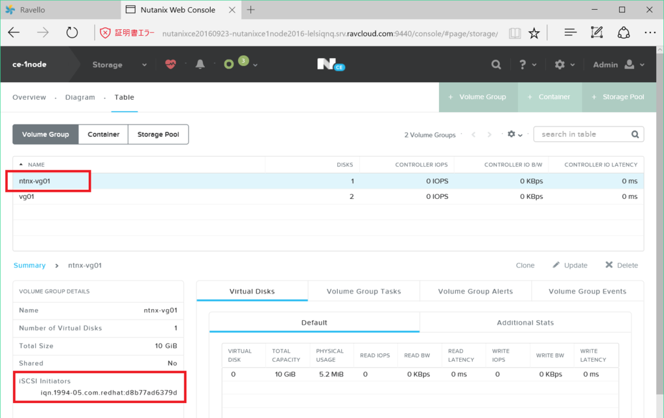Open the settings gear menu in header

(x=565, y=64)
